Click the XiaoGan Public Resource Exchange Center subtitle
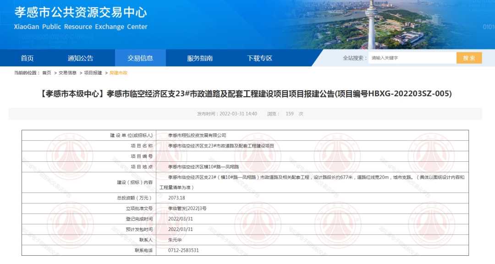 (x=81, y=27)
